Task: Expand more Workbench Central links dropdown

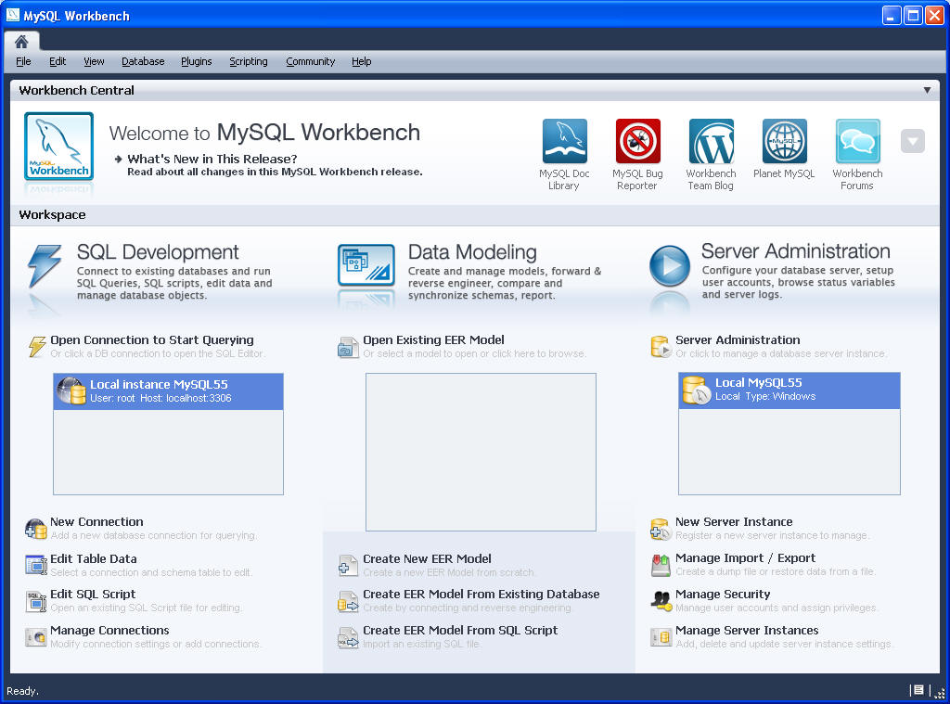Action: tap(913, 141)
